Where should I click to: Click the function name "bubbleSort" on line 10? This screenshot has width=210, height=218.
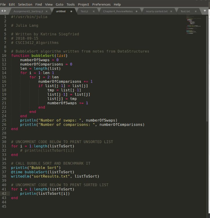pyautogui.click(x=43, y=56)
